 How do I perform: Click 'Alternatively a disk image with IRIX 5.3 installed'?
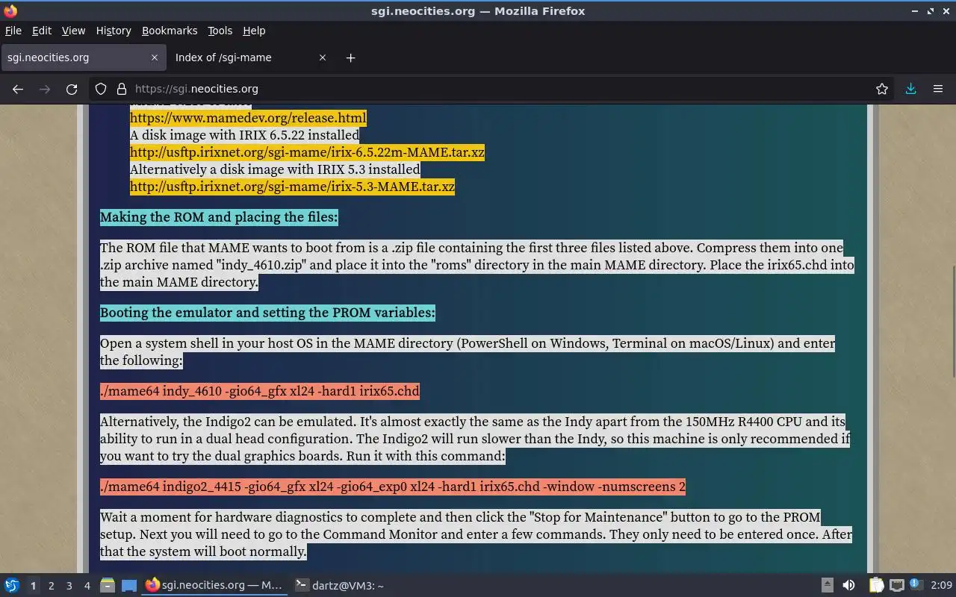(275, 169)
